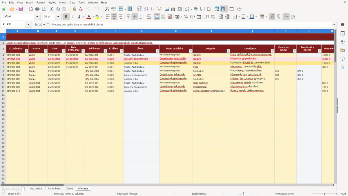Open Headers and Footers
This screenshot has height=196, width=348.
[209, 9]
